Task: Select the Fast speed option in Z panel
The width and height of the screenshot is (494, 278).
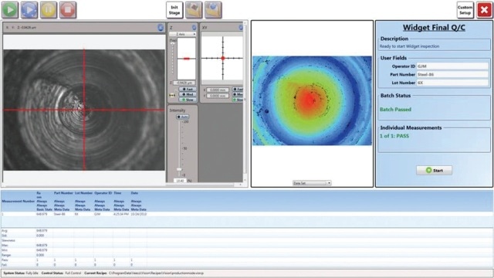Action: [x=188, y=90]
